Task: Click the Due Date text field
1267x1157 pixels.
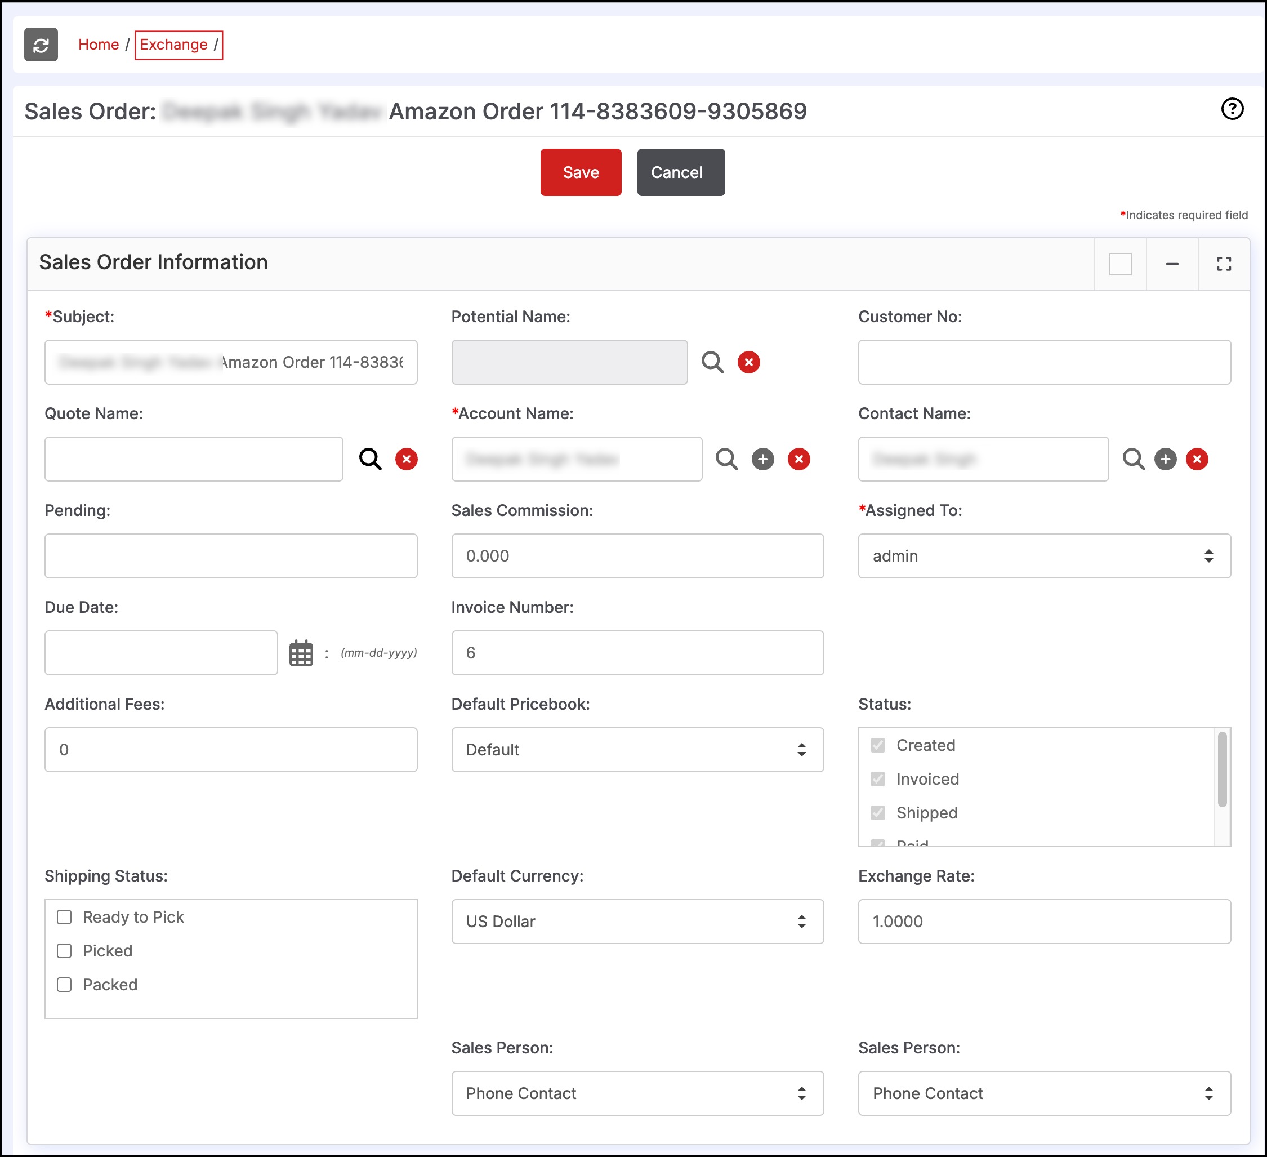Action: (161, 653)
